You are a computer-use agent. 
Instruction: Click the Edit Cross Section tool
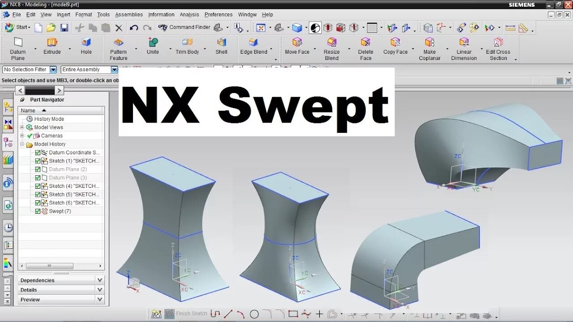[x=498, y=42]
